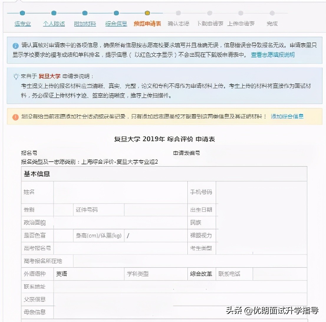326x322 pixels.
Task: Click the 考生类型 label
Action: (x=201, y=248)
